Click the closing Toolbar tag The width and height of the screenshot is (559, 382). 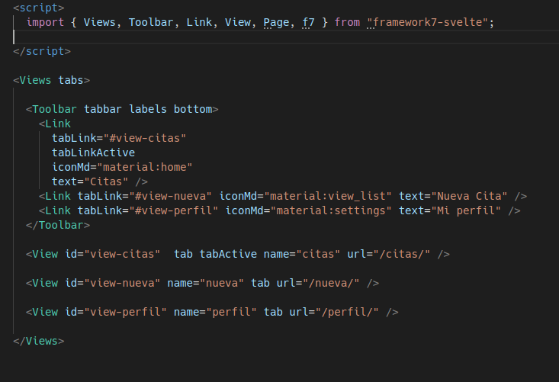click(x=58, y=225)
